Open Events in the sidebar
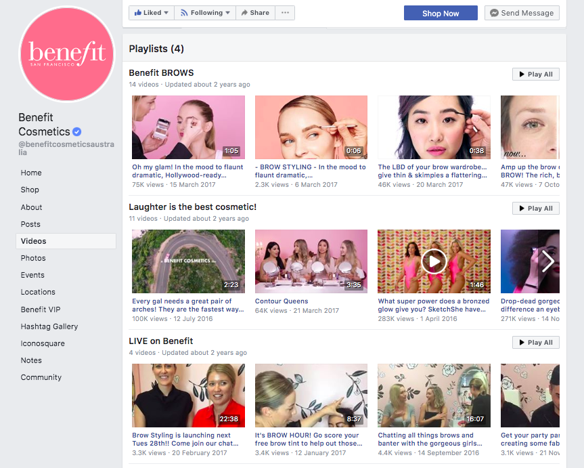 pyautogui.click(x=32, y=275)
